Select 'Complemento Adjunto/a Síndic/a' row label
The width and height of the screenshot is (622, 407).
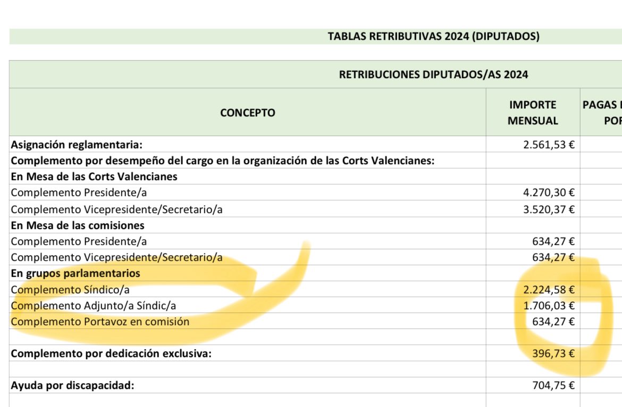click(x=93, y=306)
